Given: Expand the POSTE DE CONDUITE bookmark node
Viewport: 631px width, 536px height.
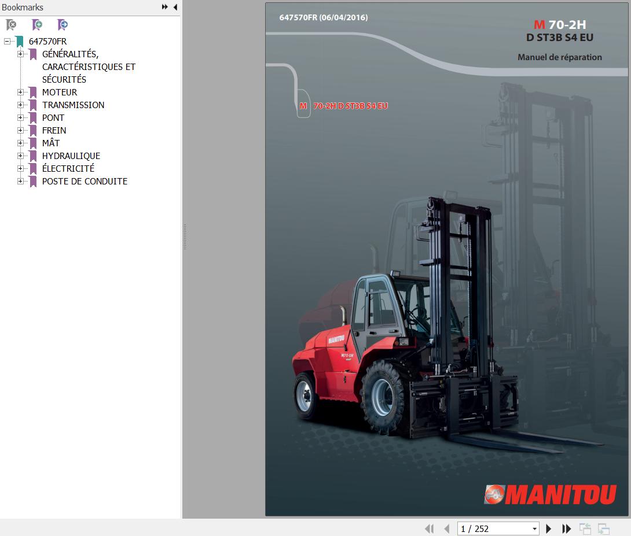Looking at the screenshot, I should click(x=20, y=181).
